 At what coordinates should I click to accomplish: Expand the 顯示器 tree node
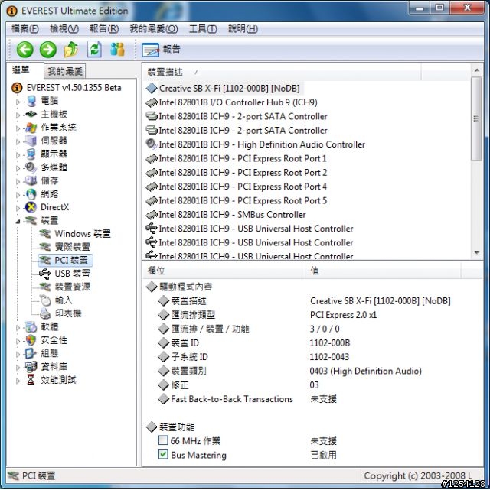(x=18, y=155)
